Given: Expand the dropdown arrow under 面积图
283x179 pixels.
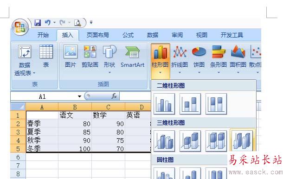Looking at the screenshot, I should pyautogui.click(x=238, y=72).
